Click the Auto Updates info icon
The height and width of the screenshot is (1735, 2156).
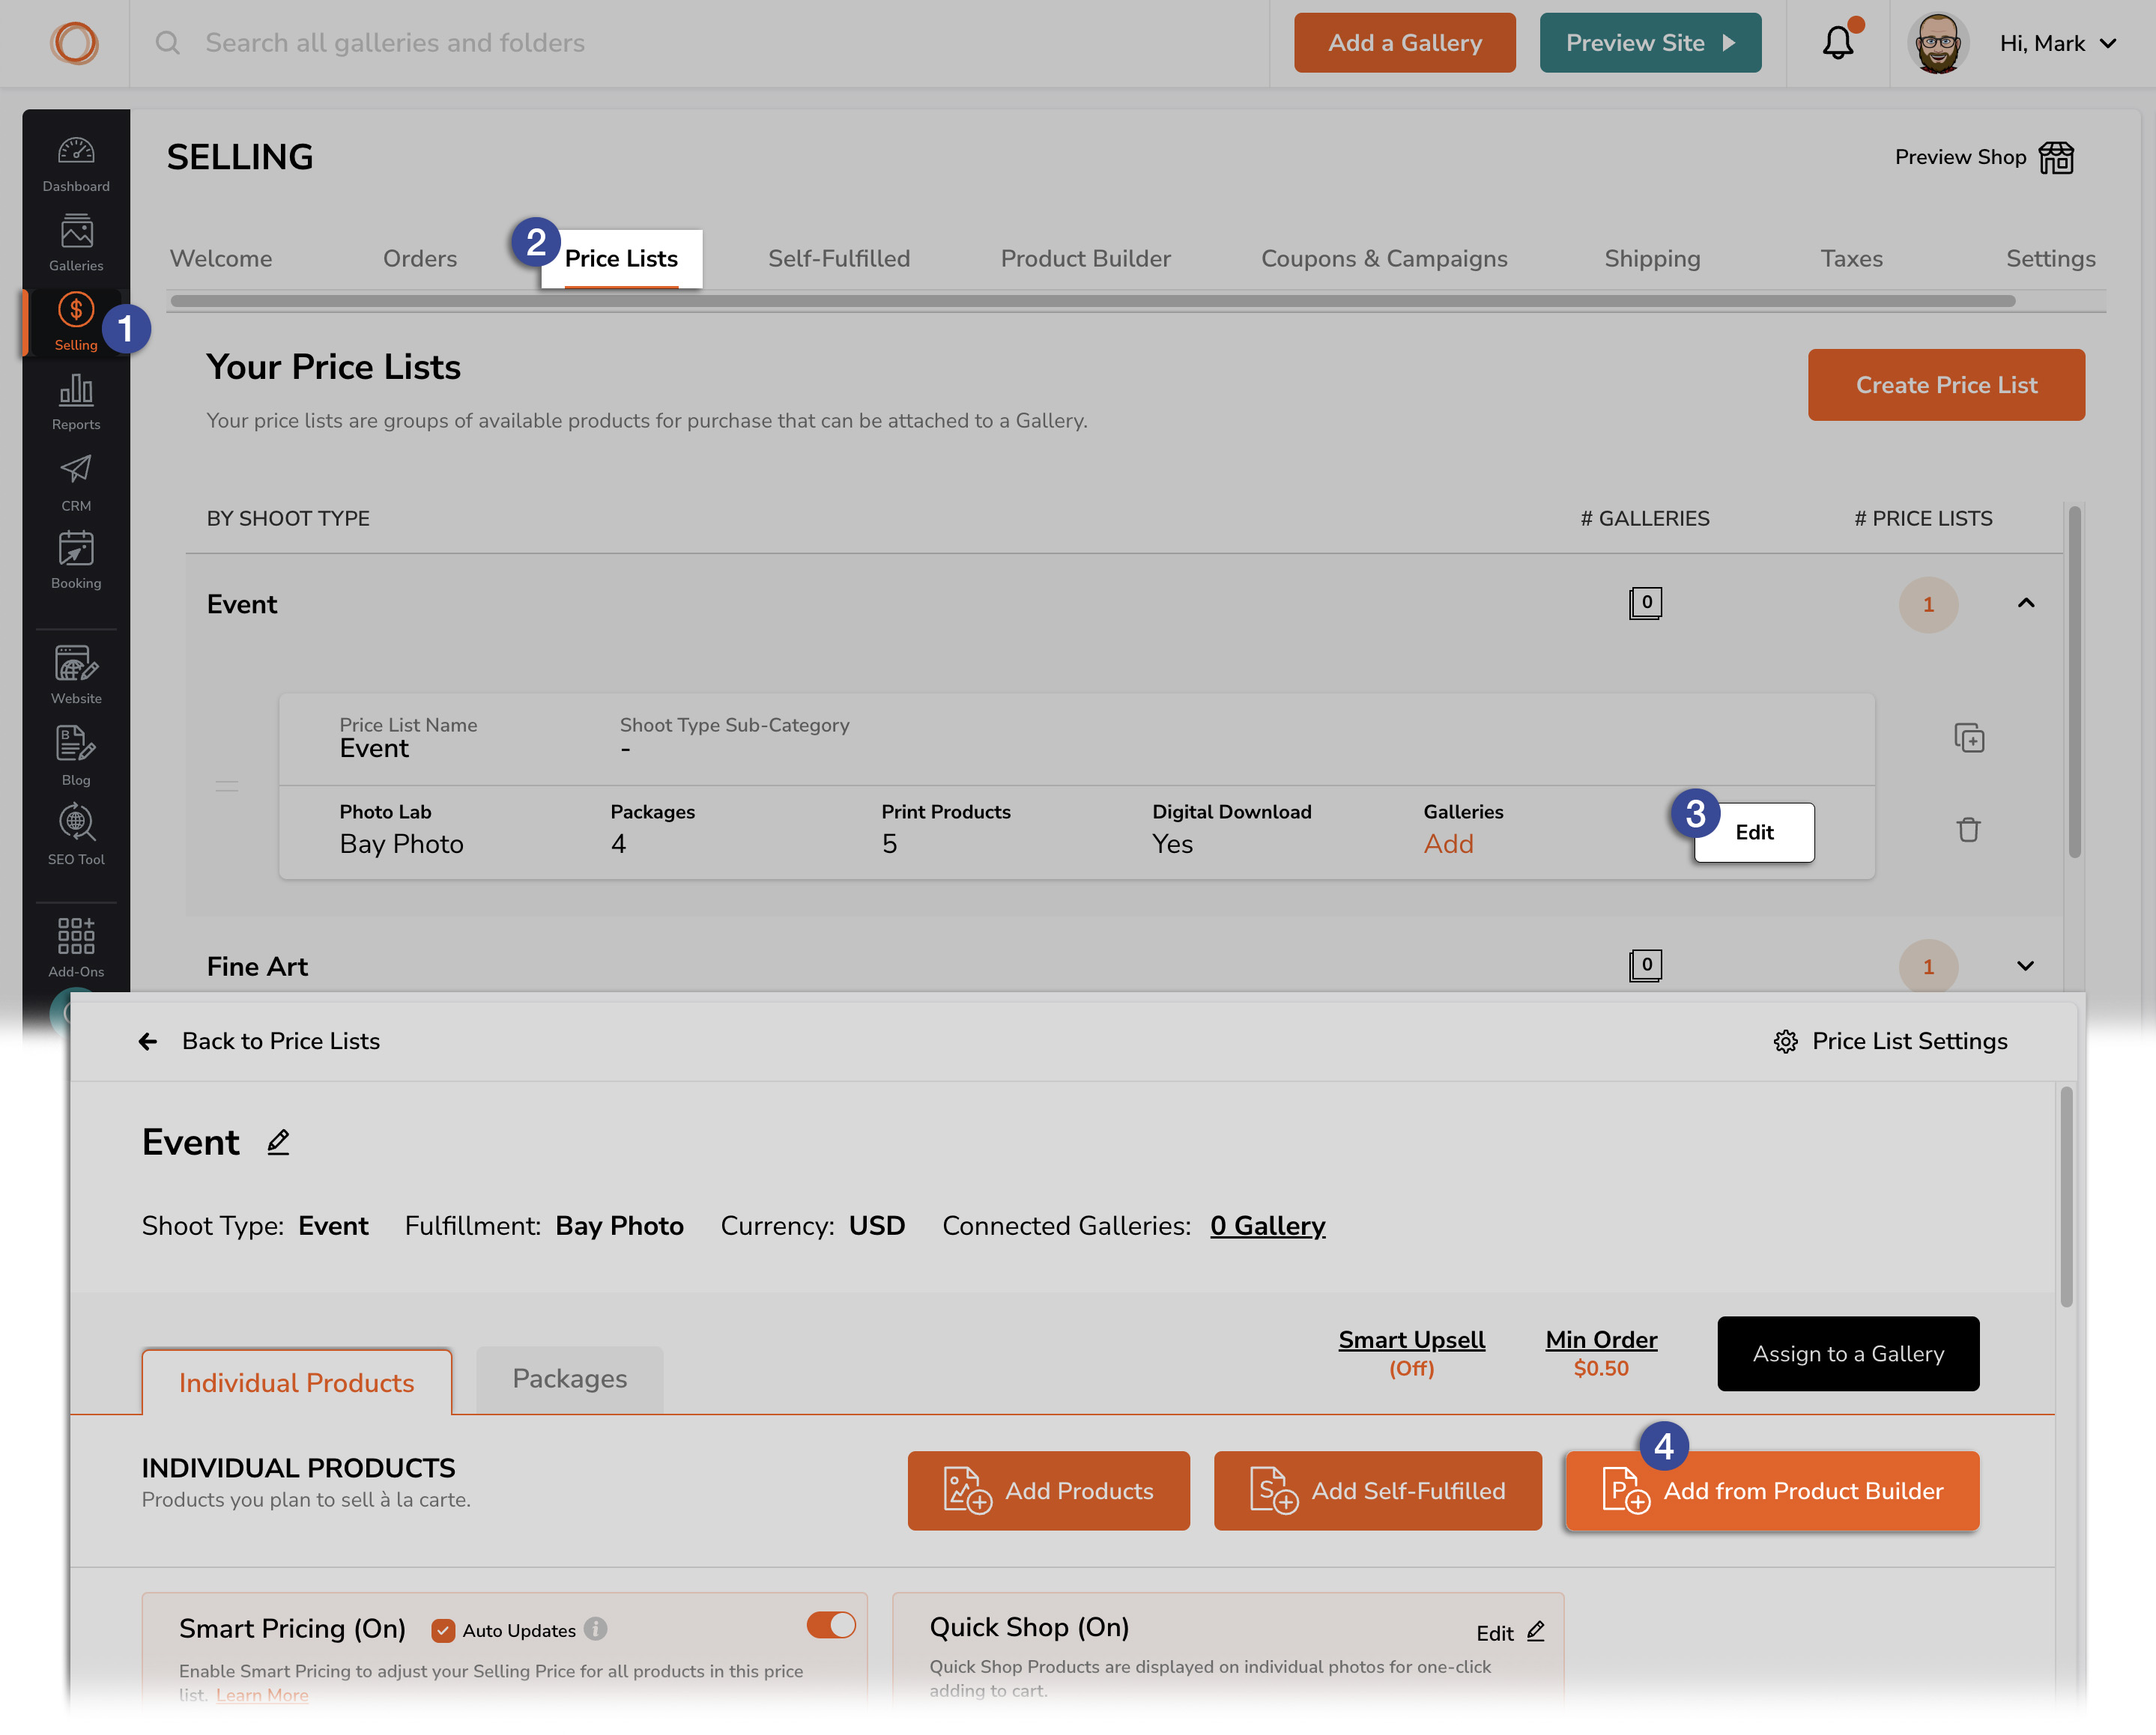[596, 1629]
